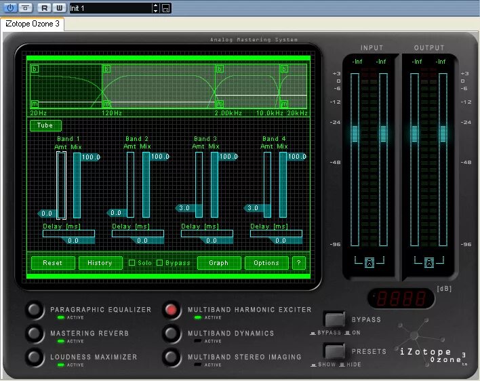Select the Multiband Harmonic Exciter module knob
Image resolution: width=480 pixels, height=381 pixels.
coord(172,310)
